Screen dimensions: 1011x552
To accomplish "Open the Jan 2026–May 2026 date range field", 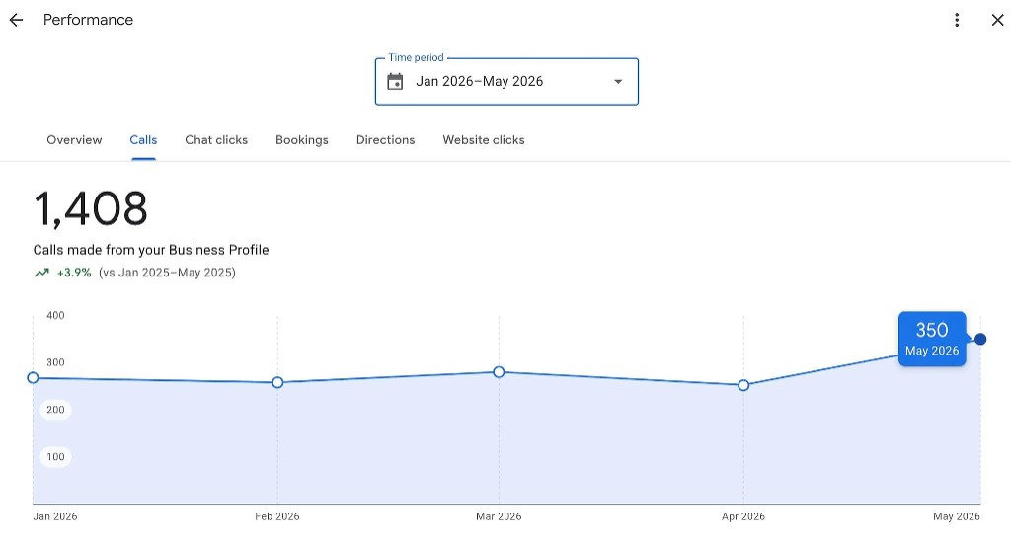I will tap(506, 82).
